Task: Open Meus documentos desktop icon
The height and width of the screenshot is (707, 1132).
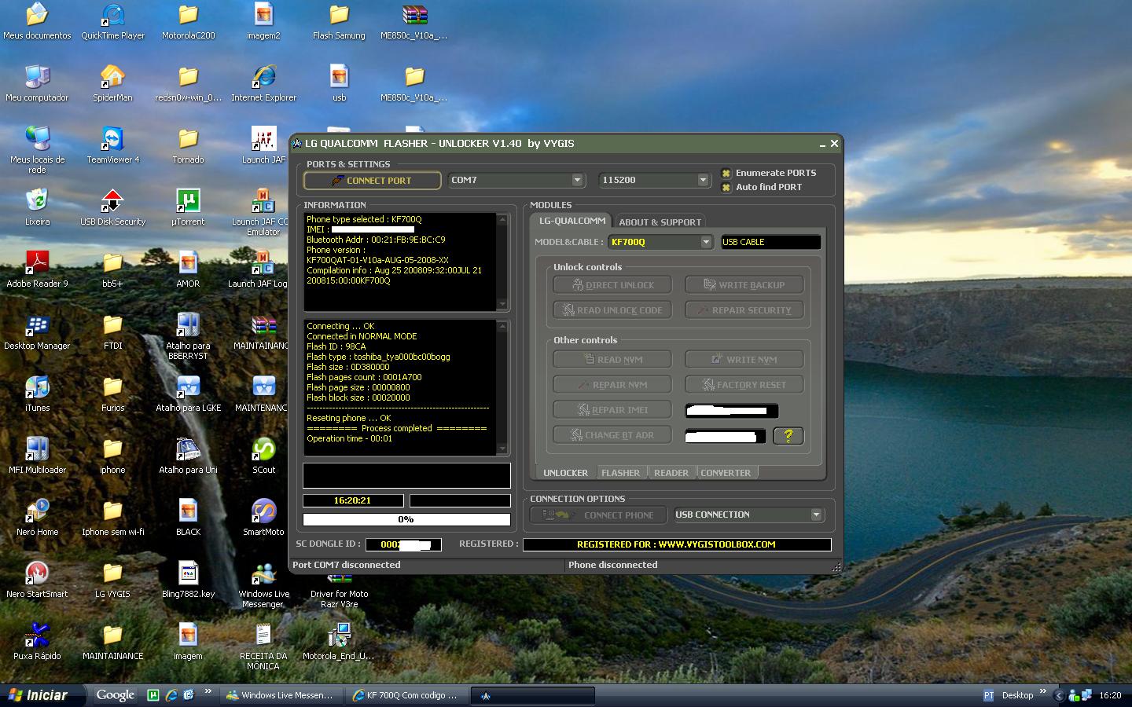Action: pos(37,21)
